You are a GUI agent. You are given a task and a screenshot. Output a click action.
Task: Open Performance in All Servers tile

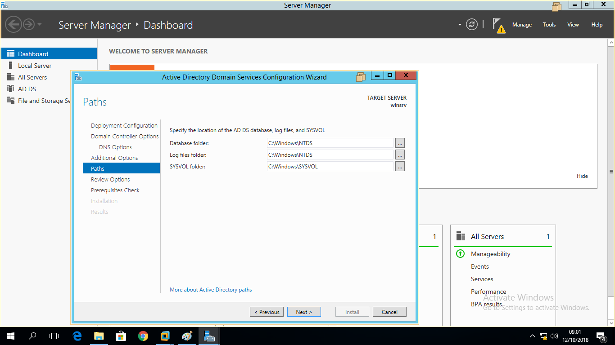[488, 292]
